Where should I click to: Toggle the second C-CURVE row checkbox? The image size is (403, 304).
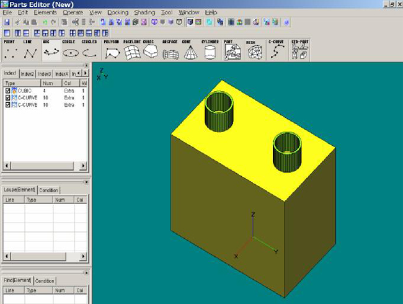[7, 105]
